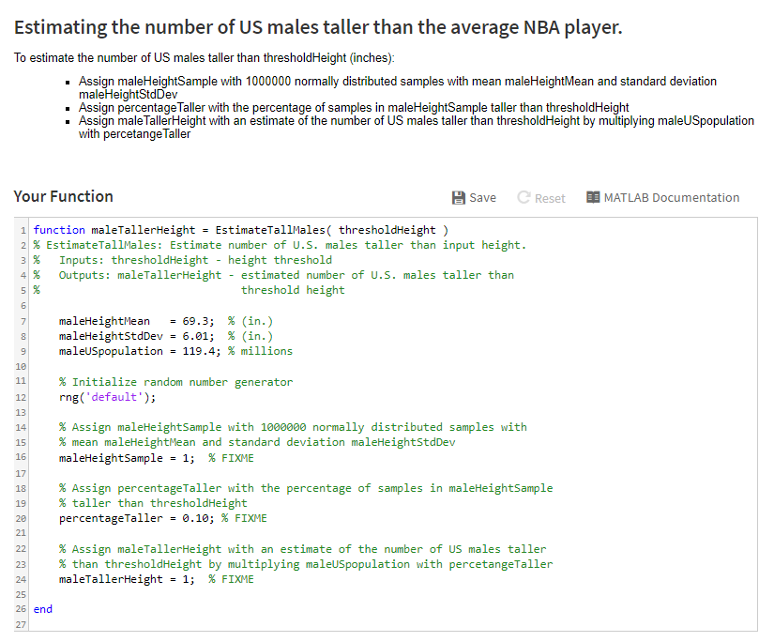Screen dimensions: 774x642
Task: Click the 'To estimate the number of US males' sentence
Action: coord(205,58)
